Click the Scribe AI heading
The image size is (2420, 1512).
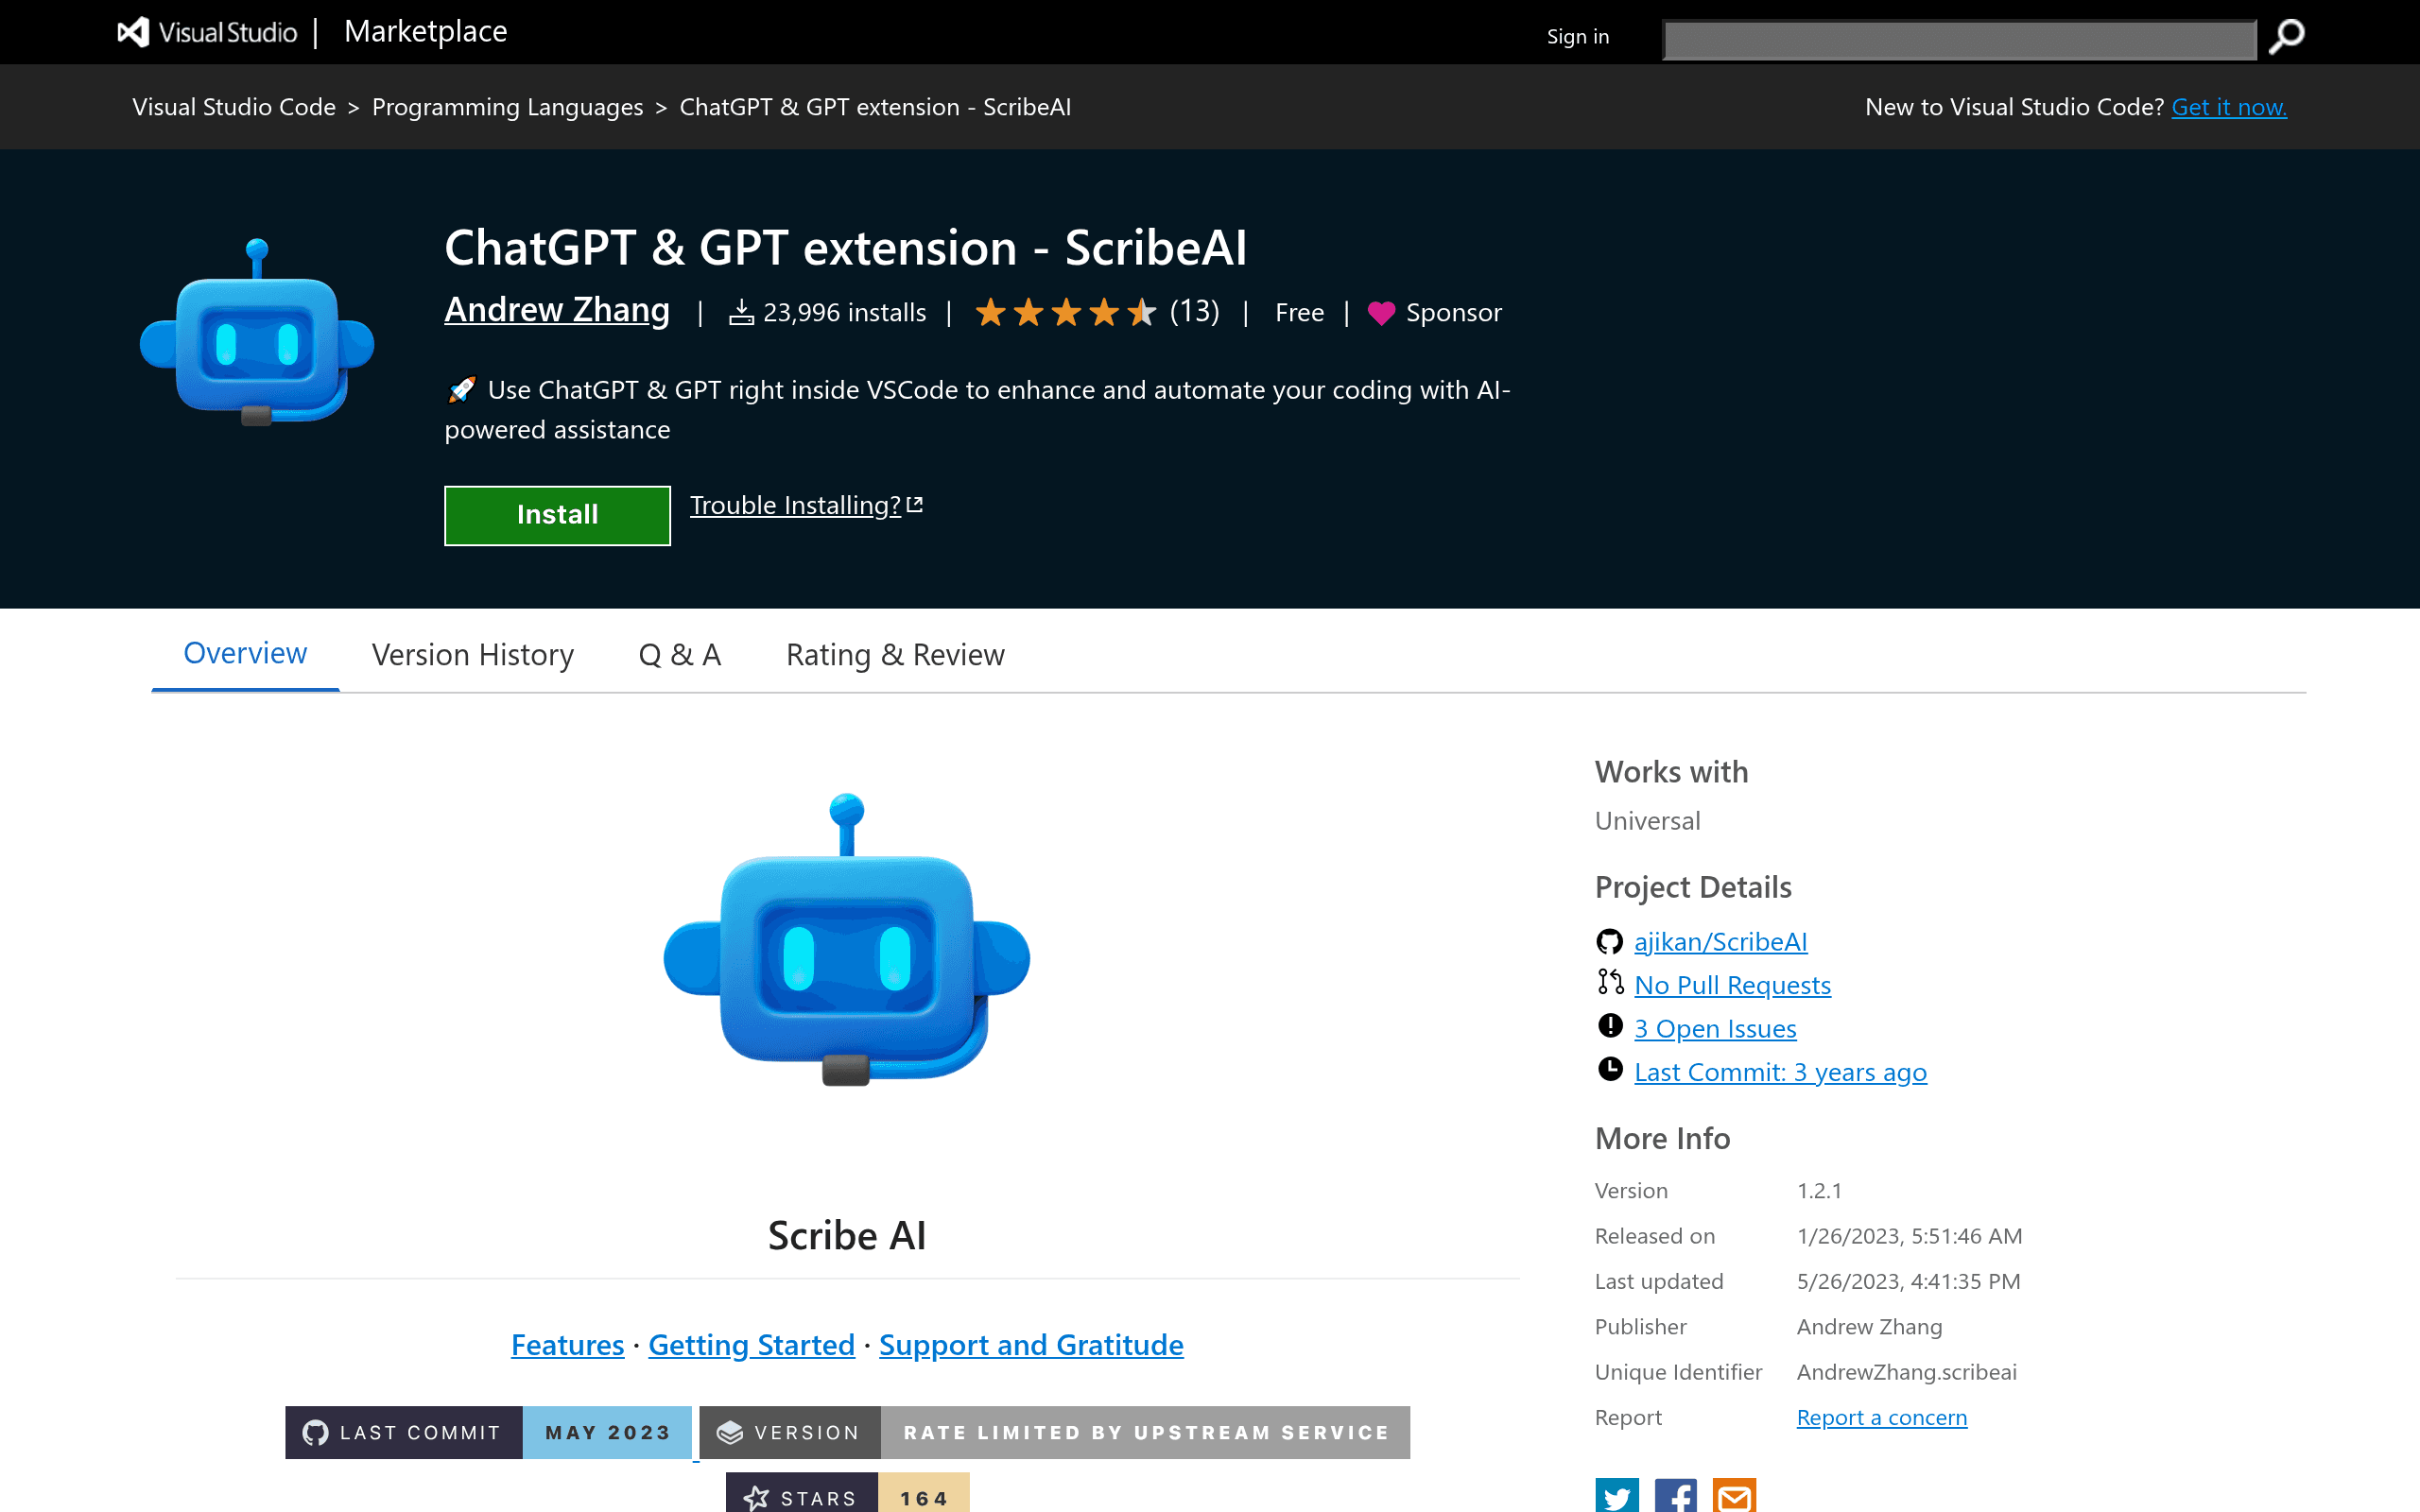(x=847, y=1236)
